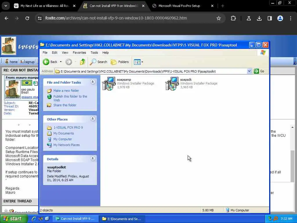The image size is (297, 223).
Task: Go up one folder level
Action: tap(83, 62)
